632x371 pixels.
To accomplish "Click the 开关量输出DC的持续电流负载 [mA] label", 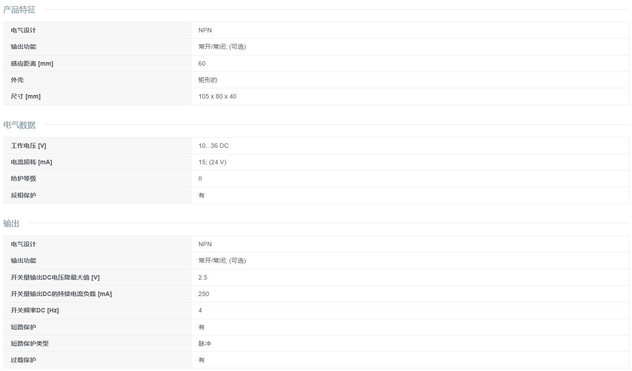I will pyautogui.click(x=61, y=294).
